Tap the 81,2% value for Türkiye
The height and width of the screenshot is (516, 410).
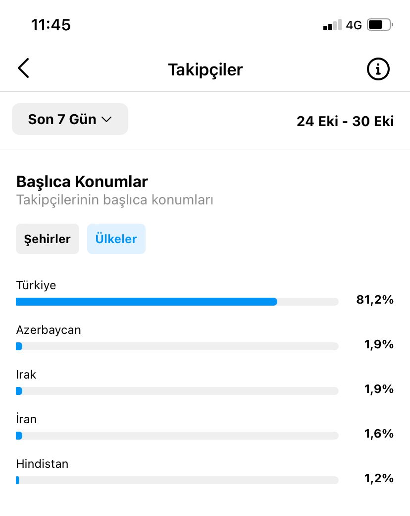(x=375, y=300)
